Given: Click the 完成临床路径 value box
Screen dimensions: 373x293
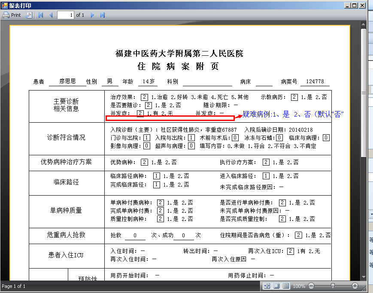Looking at the screenshot, I should [157, 185].
